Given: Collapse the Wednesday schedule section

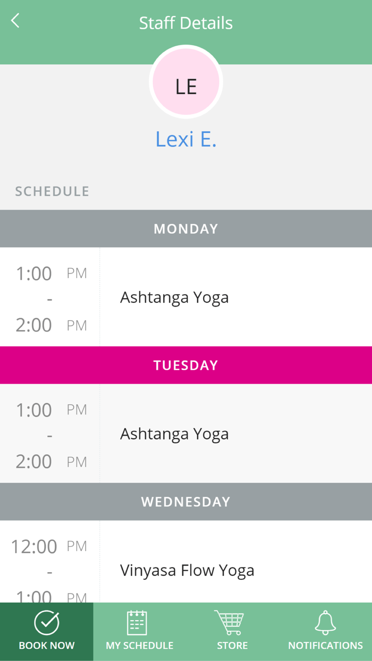Looking at the screenshot, I should tap(186, 501).
